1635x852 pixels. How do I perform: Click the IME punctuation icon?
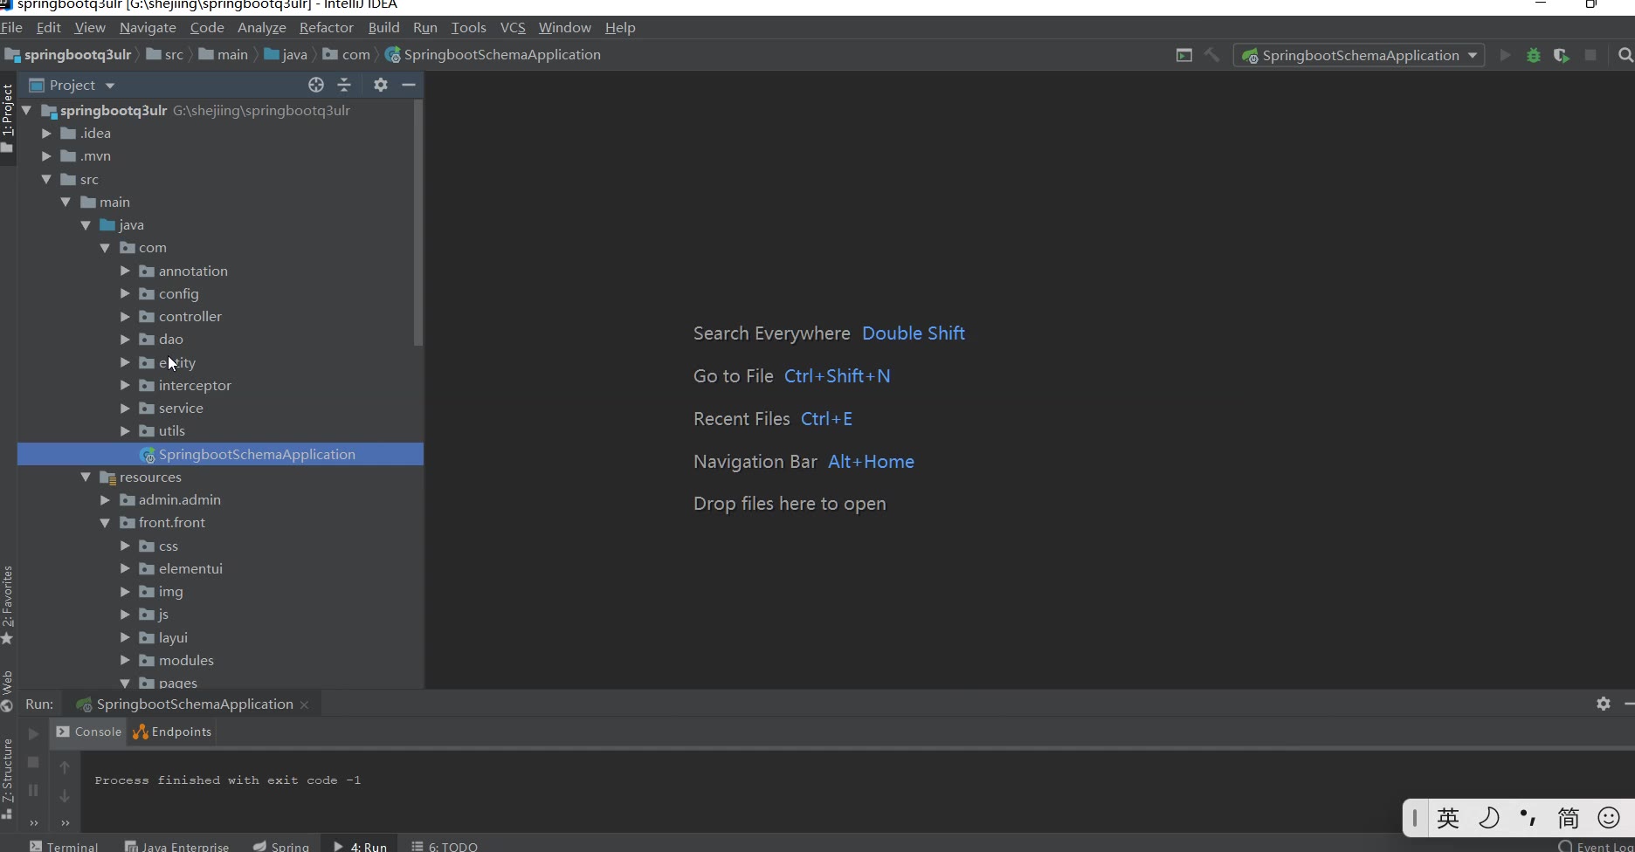[x=1528, y=818]
